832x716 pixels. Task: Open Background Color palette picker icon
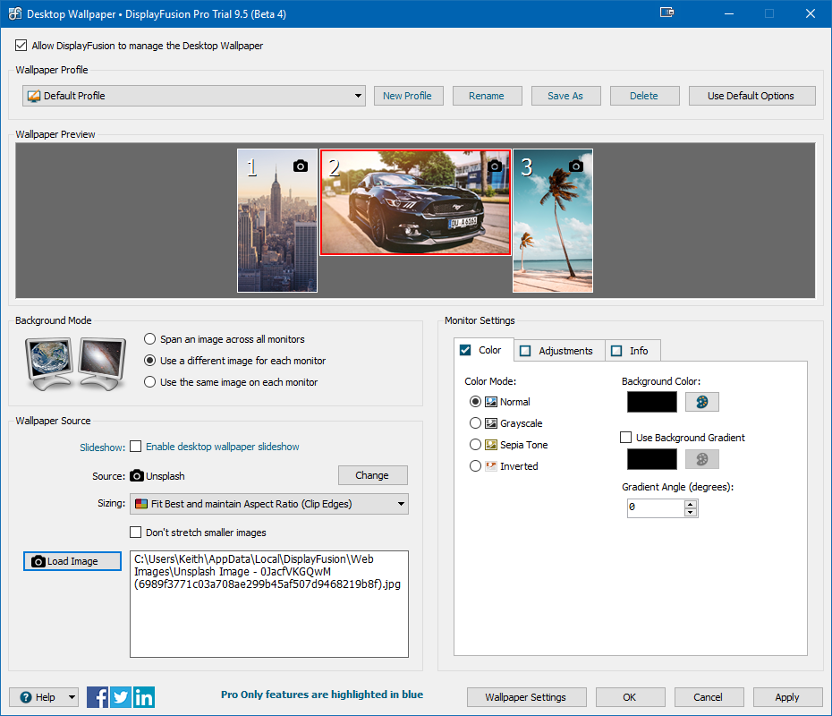point(701,402)
